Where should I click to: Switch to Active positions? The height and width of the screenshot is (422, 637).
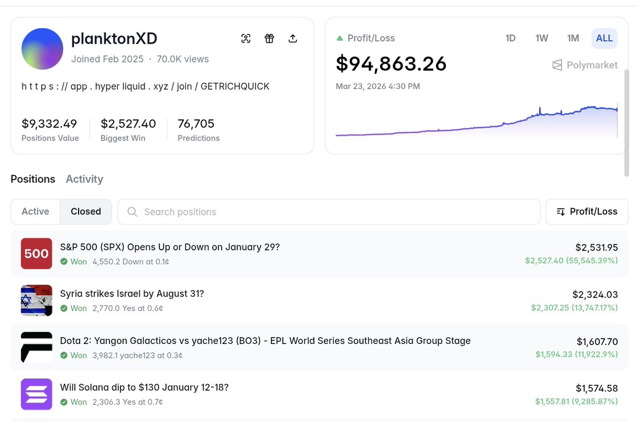pos(36,212)
